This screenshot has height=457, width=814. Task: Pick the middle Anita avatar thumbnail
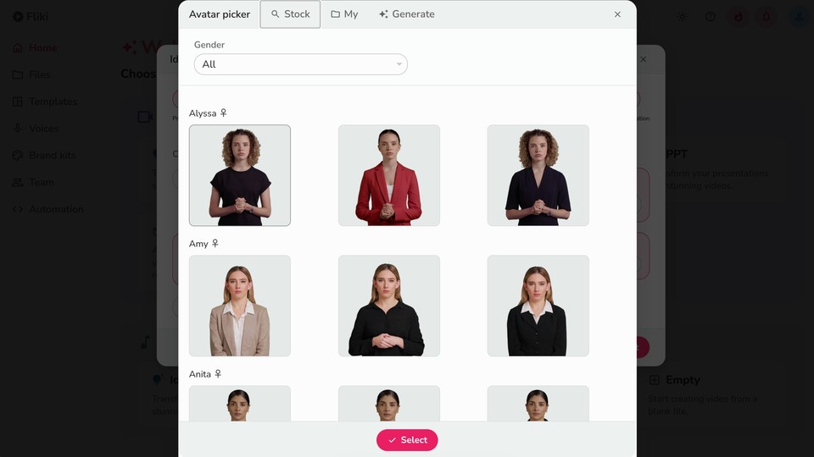click(x=389, y=403)
